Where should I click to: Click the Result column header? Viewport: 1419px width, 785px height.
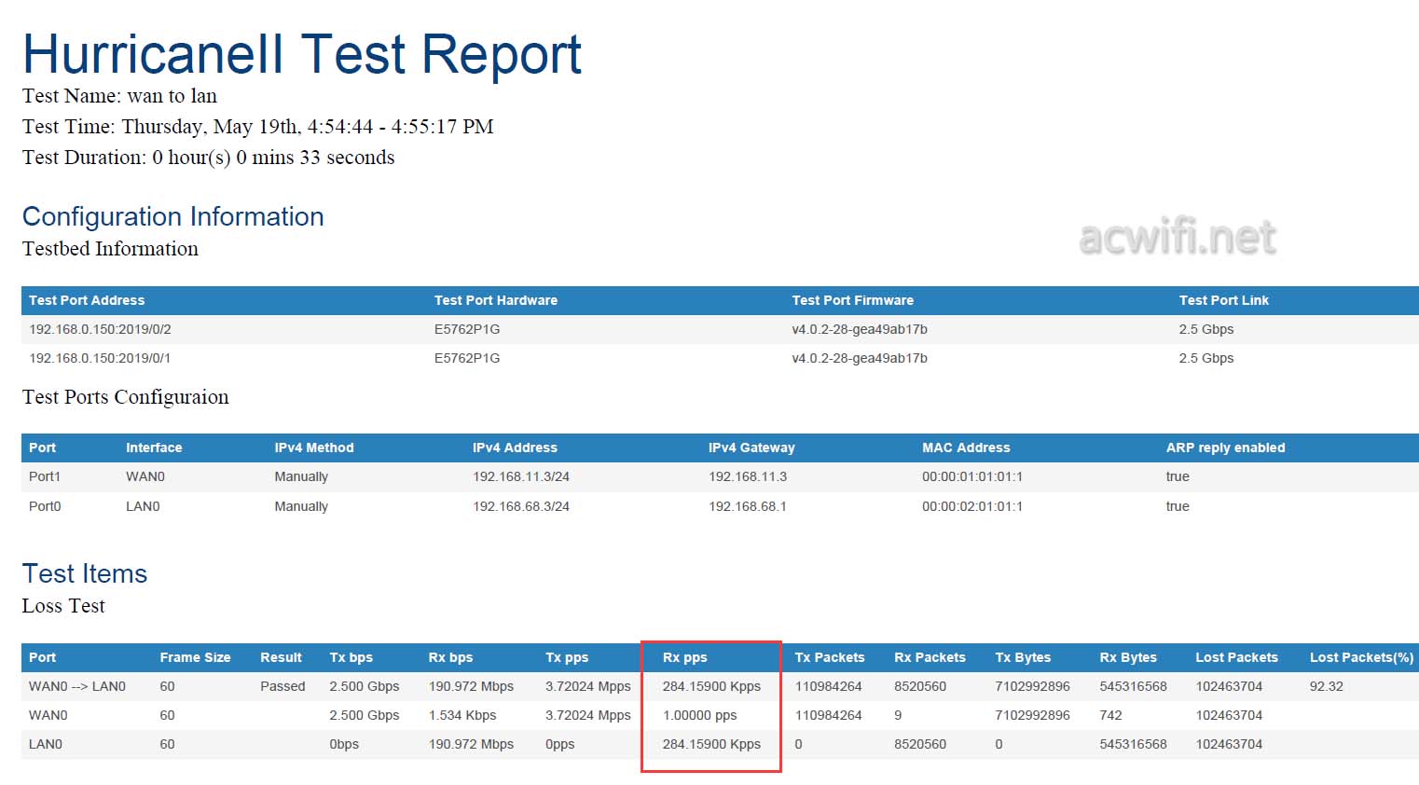[281, 657]
